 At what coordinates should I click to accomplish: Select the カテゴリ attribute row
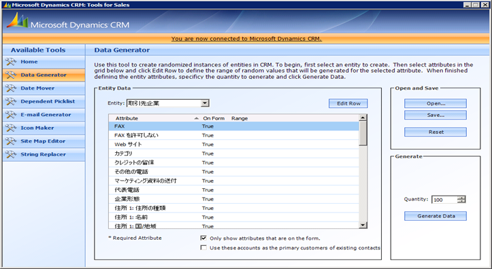tap(234, 154)
